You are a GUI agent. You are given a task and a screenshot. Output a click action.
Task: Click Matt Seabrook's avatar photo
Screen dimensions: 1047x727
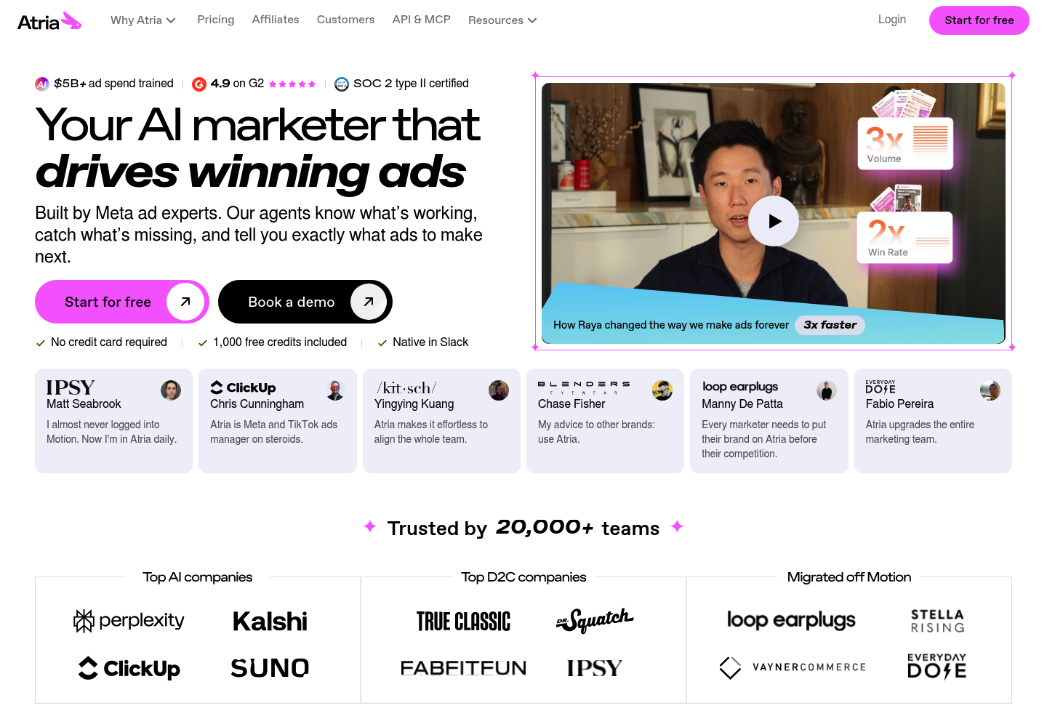(171, 390)
